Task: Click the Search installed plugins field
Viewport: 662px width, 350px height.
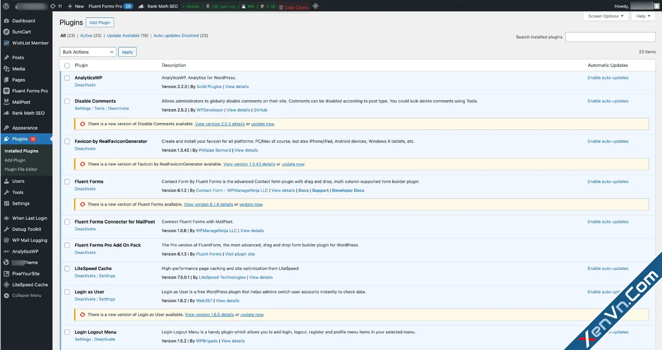Action: click(610, 37)
